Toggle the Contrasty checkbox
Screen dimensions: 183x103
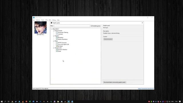57,34
